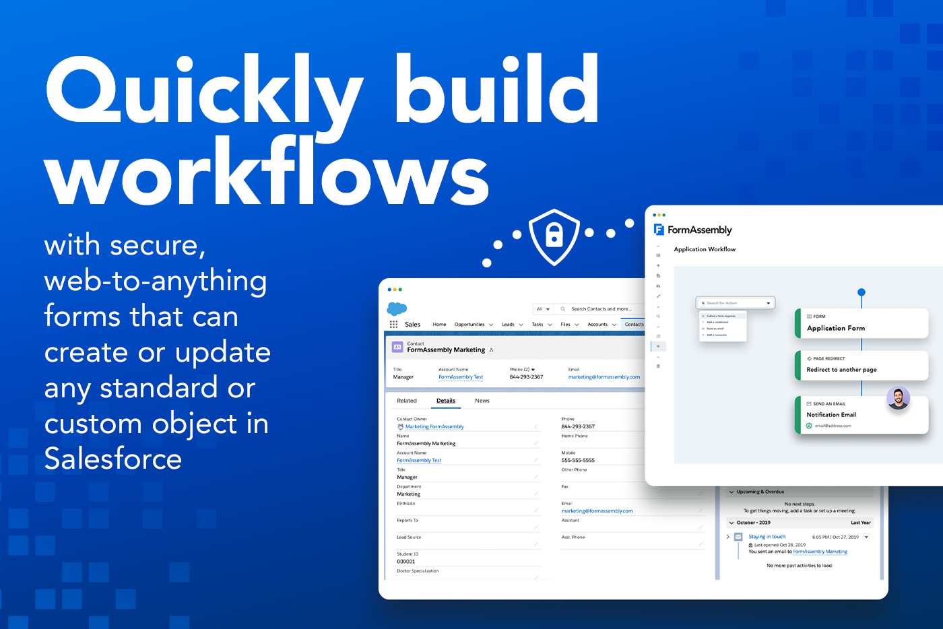
Task: Open FormAssembly Test link in header row
Action: point(461,377)
